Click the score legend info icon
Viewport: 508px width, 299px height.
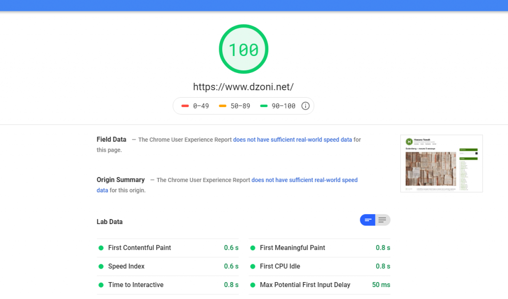tap(305, 106)
